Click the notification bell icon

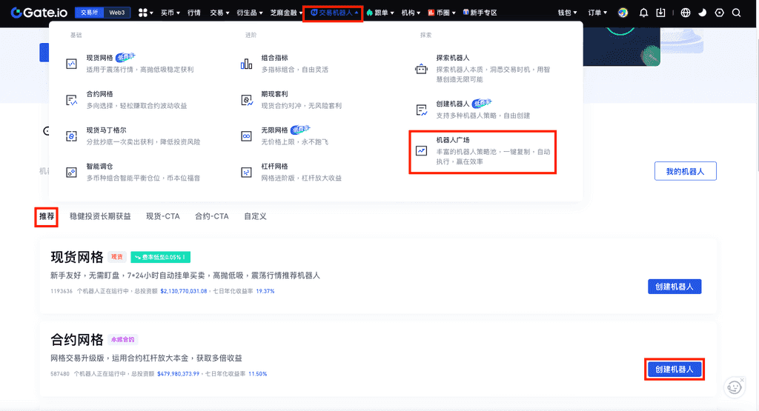click(643, 13)
